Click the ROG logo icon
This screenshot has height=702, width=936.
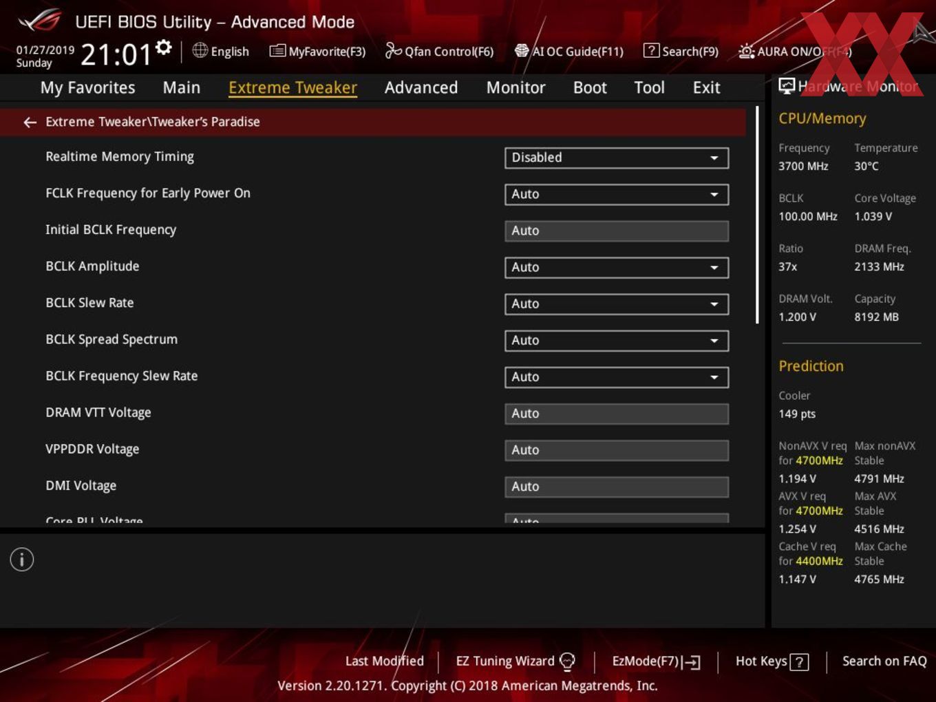coord(39,21)
